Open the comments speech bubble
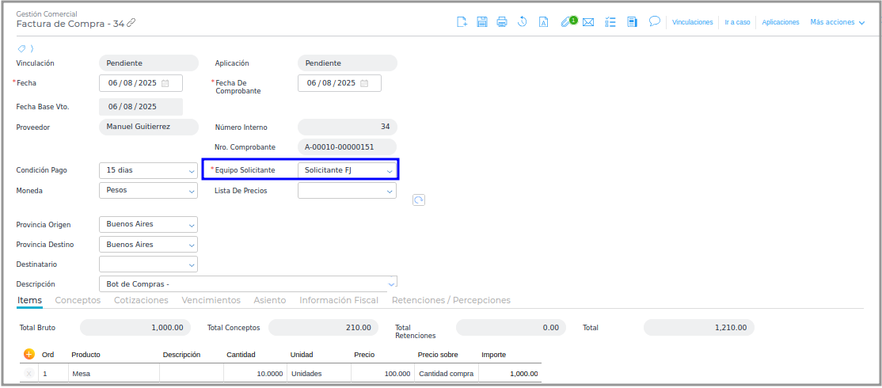 click(x=654, y=21)
